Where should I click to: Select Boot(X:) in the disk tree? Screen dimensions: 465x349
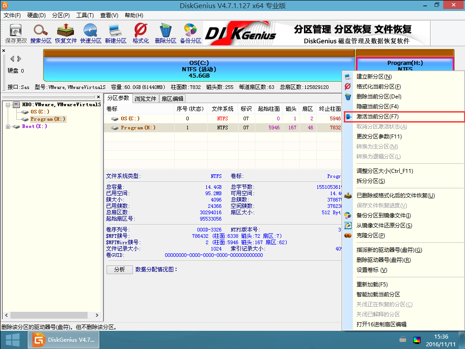(34, 127)
